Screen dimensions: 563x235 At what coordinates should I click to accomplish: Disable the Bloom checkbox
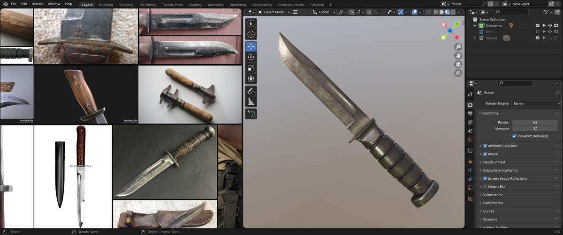pyautogui.click(x=485, y=154)
